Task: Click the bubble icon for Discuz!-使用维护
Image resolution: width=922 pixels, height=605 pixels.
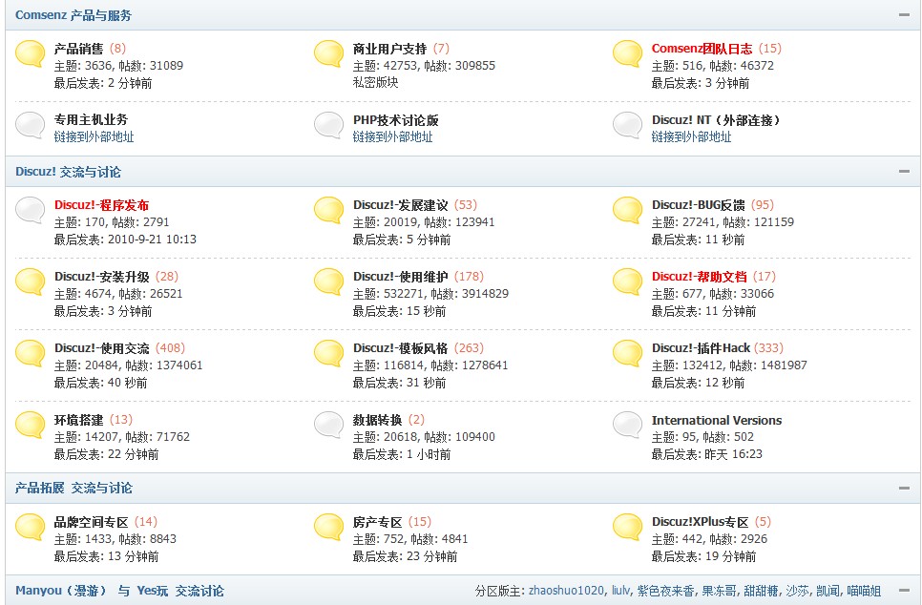Action: pos(328,282)
